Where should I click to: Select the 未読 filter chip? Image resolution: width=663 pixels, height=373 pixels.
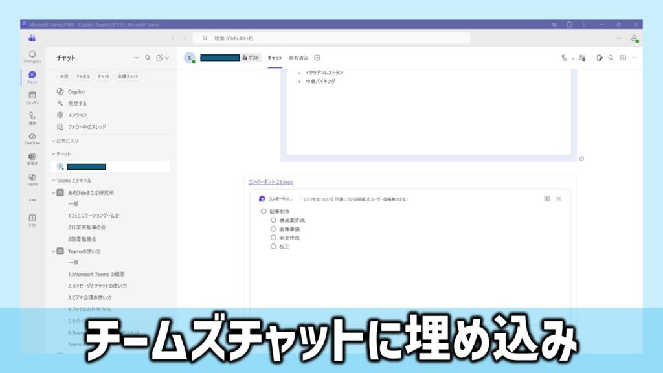coord(63,76)
